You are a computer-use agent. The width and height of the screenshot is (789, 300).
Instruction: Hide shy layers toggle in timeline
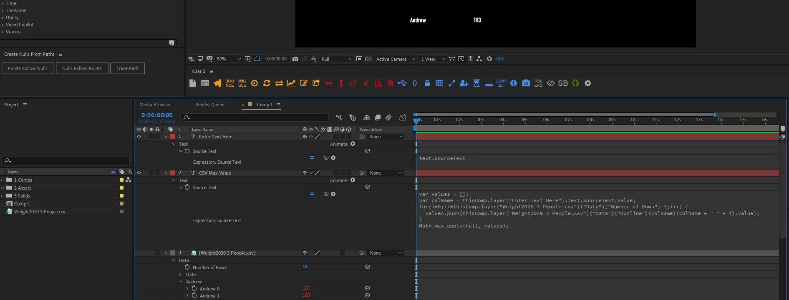pyautogui.click(x=366, y=118)
